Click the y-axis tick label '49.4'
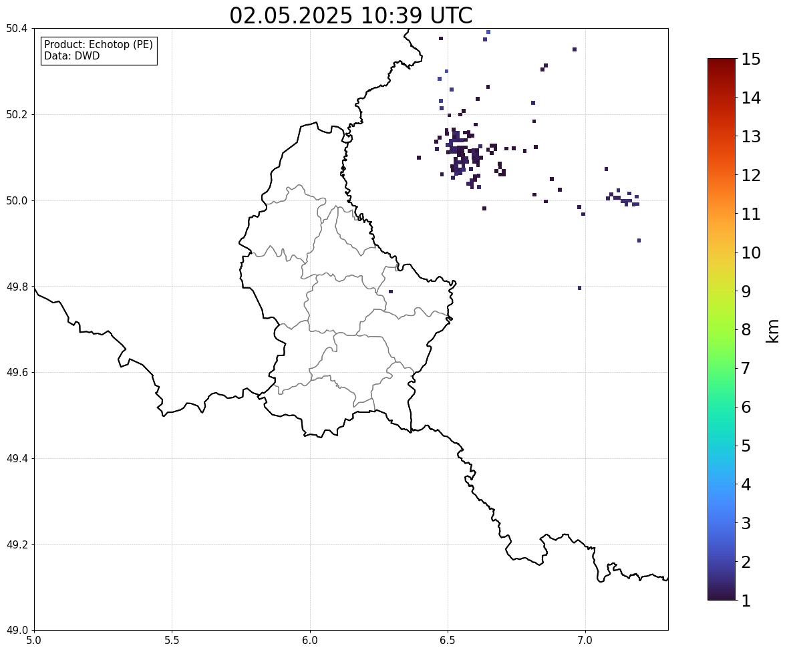The height and width of the screenshot is (652, 787). coord(16,458)
